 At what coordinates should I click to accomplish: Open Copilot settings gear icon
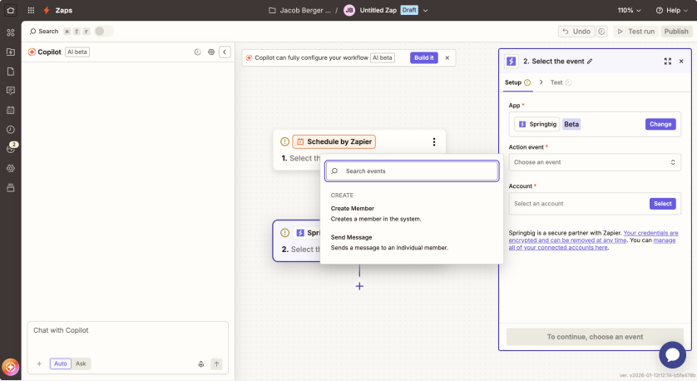211,52
